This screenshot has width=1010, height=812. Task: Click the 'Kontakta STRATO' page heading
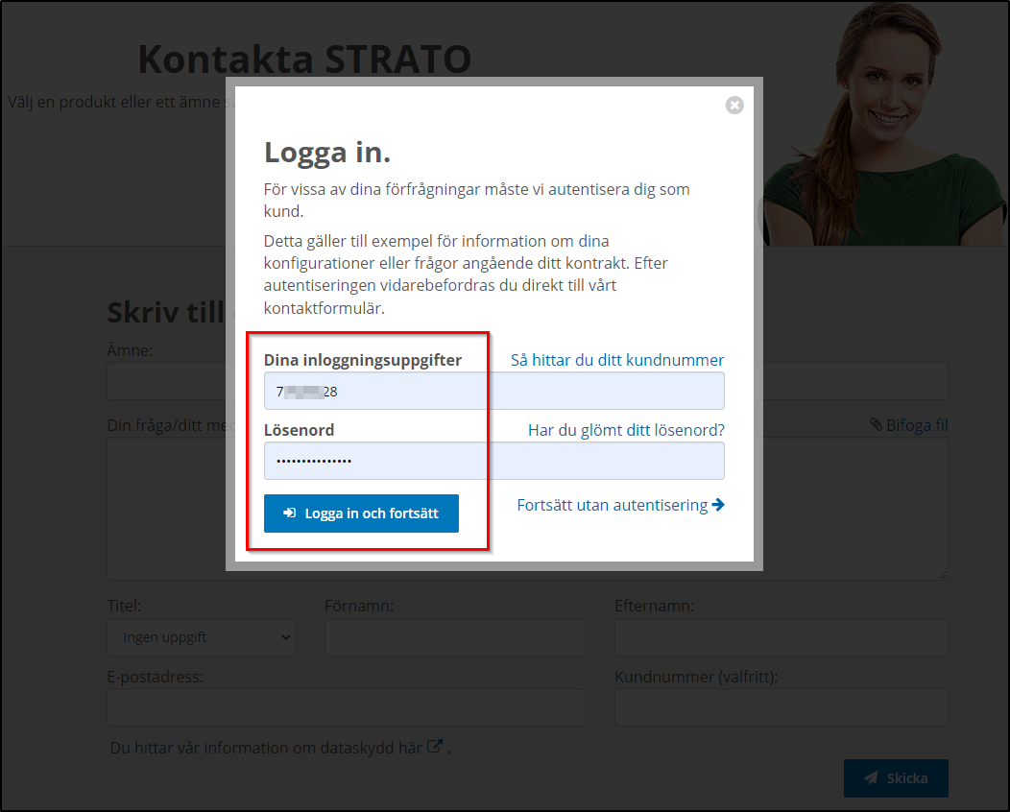pos(304,60)
